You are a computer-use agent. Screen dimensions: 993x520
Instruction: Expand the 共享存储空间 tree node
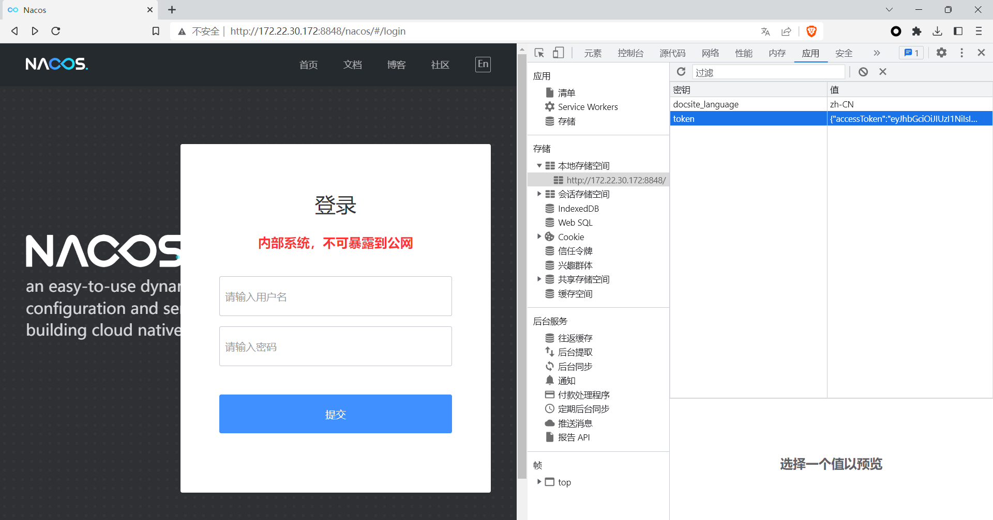pyautogui.click(x=539, y=279)
